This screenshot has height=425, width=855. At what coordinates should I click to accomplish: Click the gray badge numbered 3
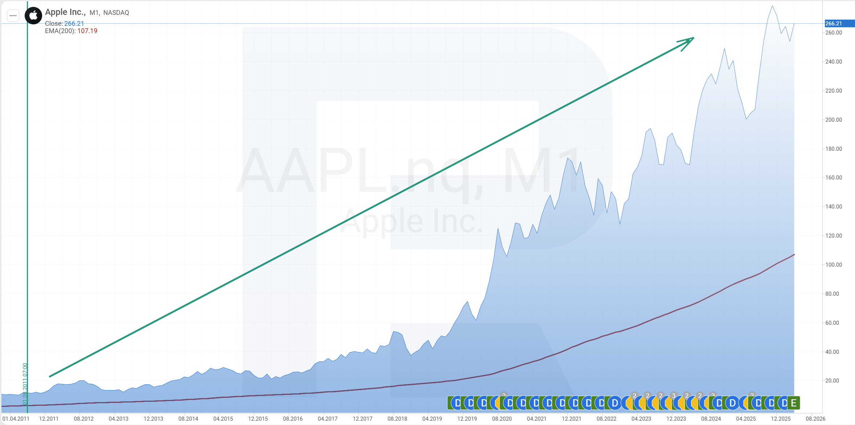pos(673,396)
